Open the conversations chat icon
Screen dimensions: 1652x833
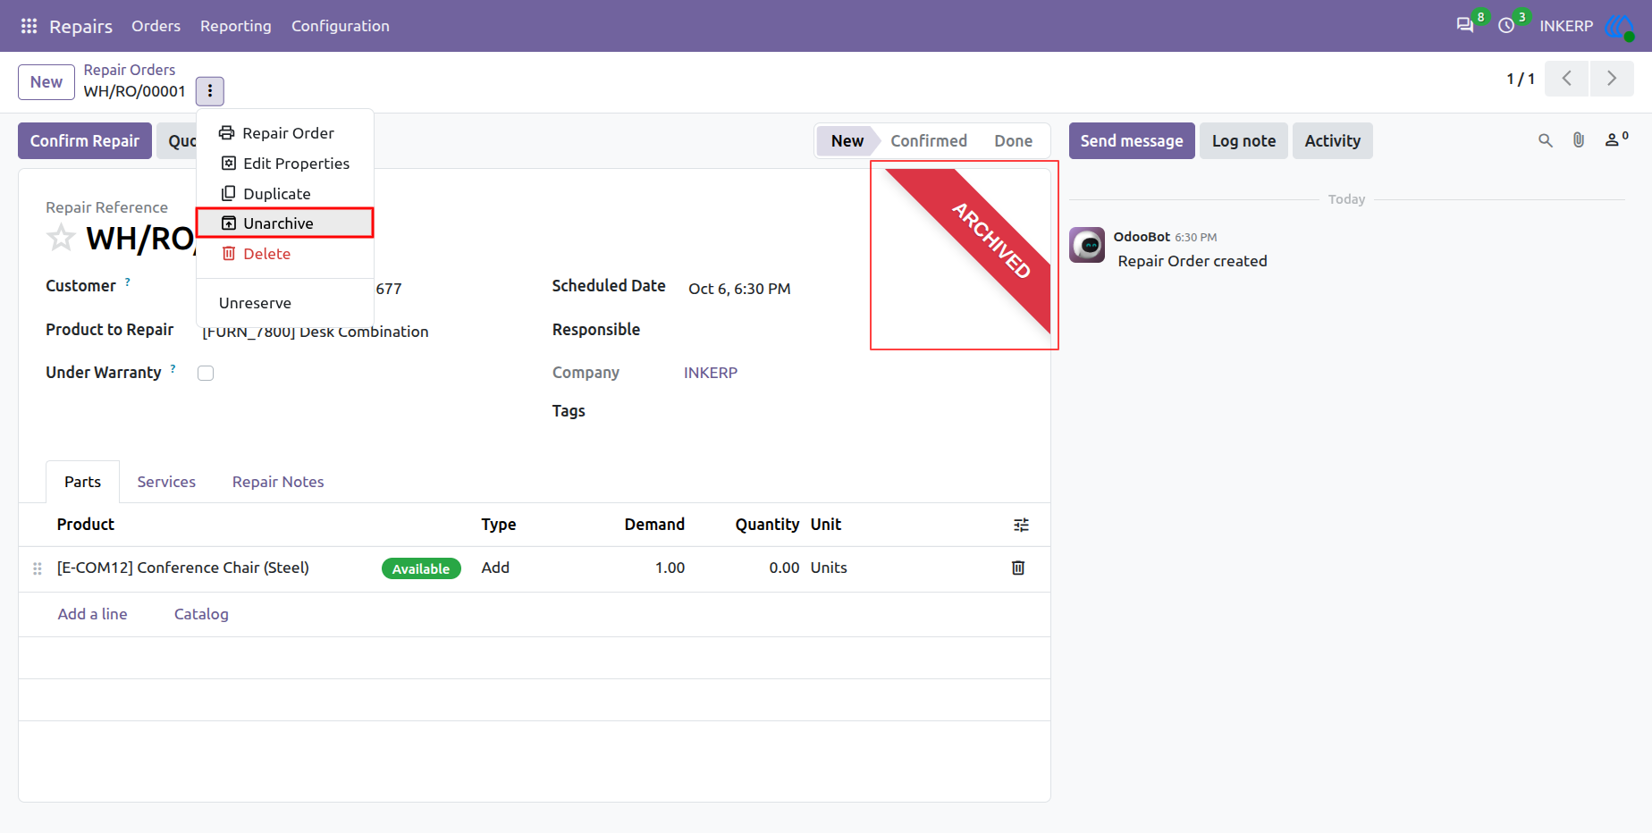click(1464, 26)
